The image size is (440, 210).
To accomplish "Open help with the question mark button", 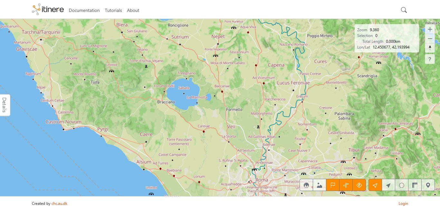I will 430,59.
